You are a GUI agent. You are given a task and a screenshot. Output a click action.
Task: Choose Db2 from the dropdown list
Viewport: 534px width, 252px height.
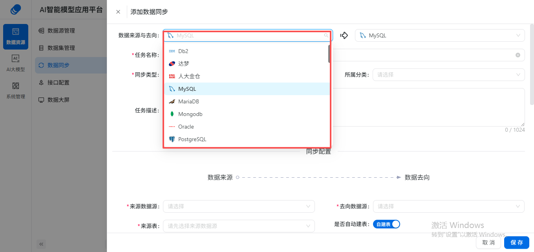pos(247,51)
